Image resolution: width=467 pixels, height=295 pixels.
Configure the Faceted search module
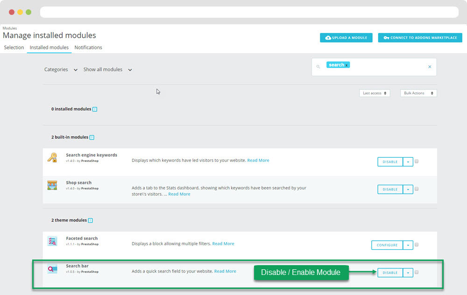point(387,245)
